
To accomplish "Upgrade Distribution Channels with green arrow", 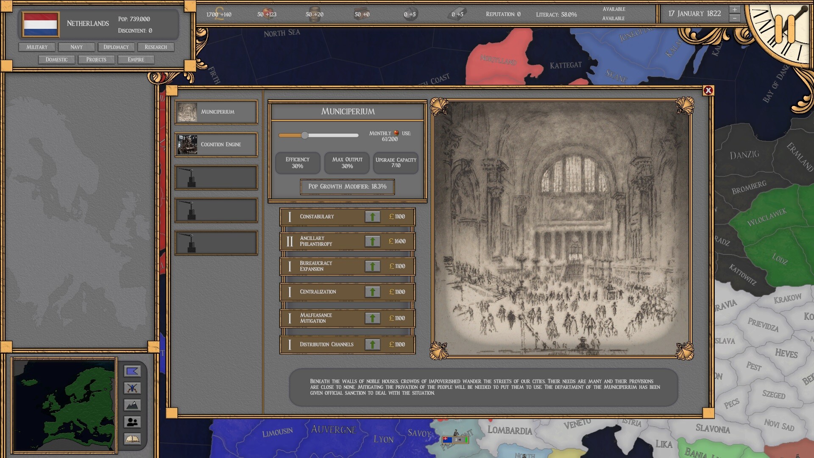I will point(372,344).
